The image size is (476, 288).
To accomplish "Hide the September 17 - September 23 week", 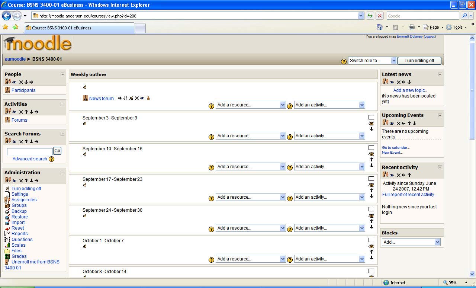I will click(371, 185).
